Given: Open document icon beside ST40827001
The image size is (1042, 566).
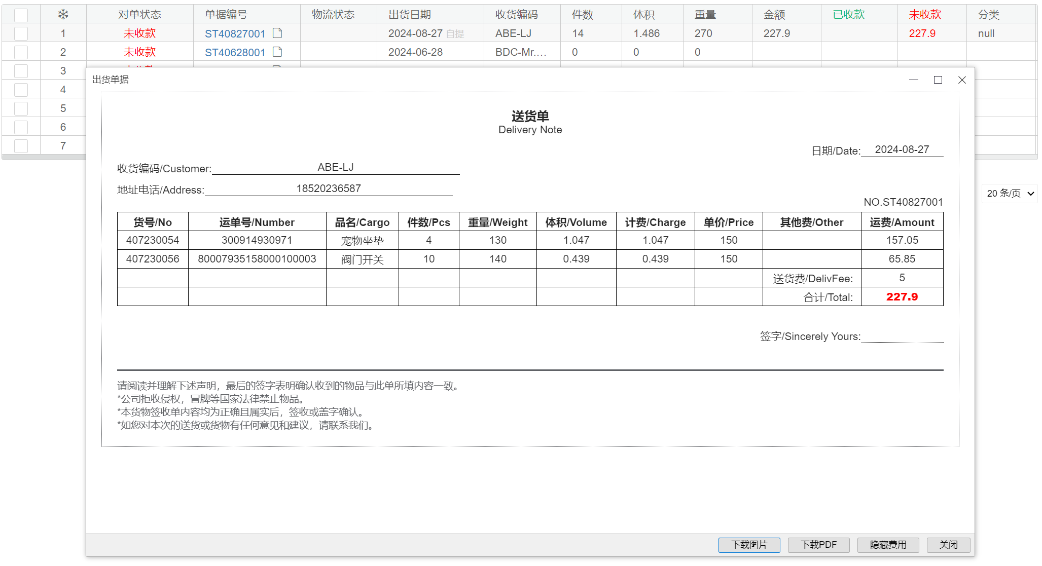Looking at the screenshot, I should tap(277, 33).
